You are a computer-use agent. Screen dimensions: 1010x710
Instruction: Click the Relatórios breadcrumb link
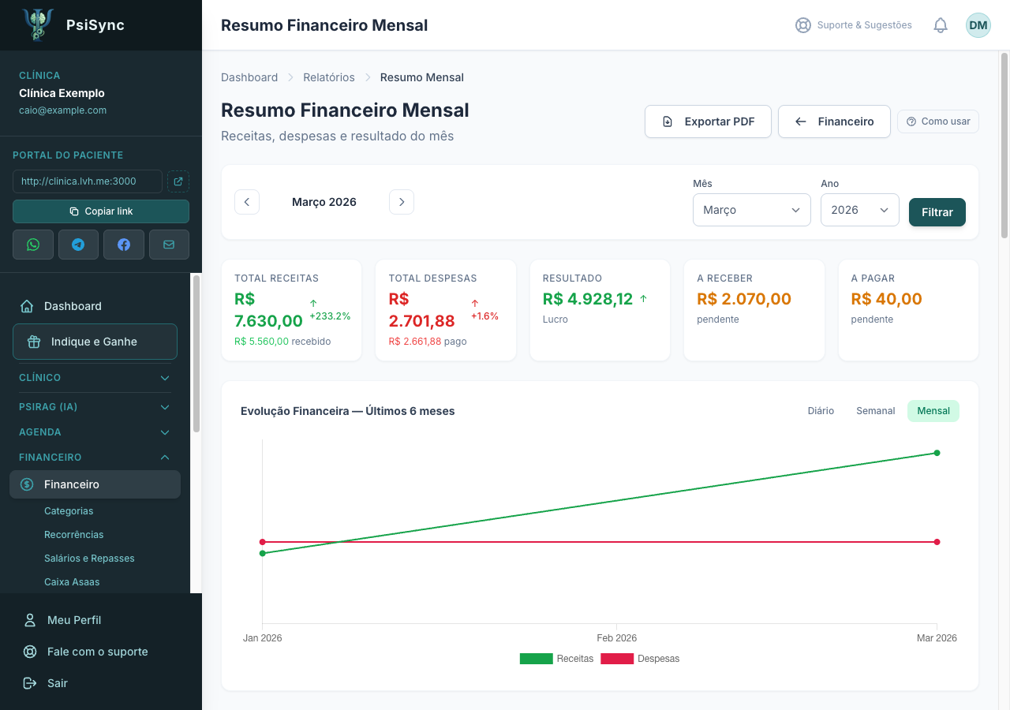pyautogui.click(x=329, y=77)
